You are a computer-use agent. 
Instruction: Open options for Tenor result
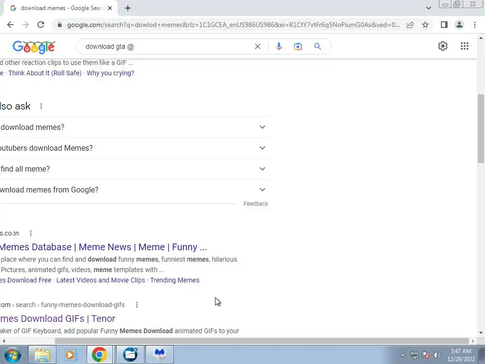[137, 305]
